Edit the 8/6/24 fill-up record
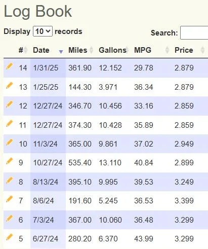Screen dimensions: 208x249 10,199
